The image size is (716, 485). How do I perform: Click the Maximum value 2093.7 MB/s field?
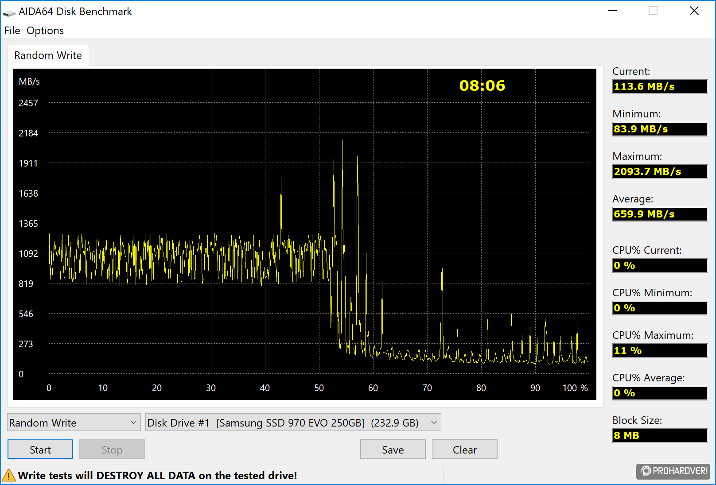(660, 171)
